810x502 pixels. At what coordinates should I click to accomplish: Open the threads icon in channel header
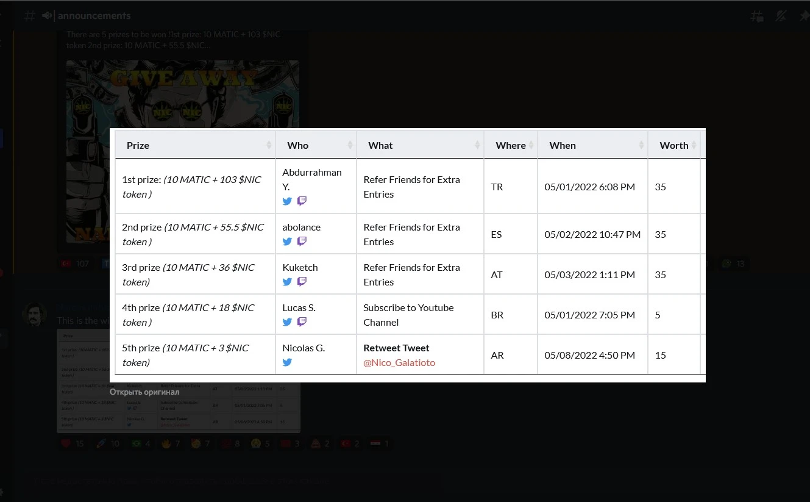pyautogui.click(x=756, y=16)
